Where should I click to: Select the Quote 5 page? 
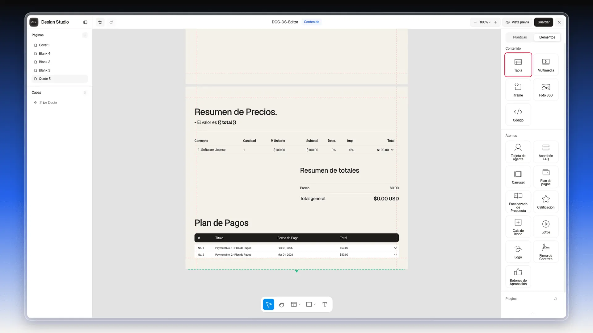click(60, 79)
